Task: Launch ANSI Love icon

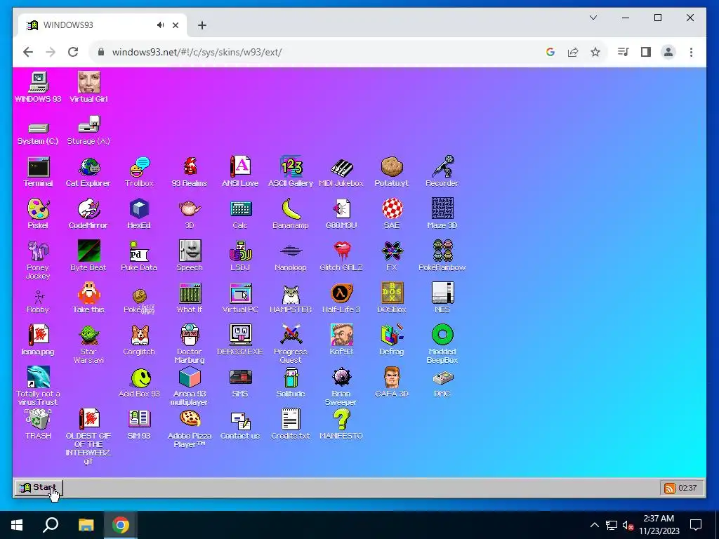Action: tap(240, 167)
